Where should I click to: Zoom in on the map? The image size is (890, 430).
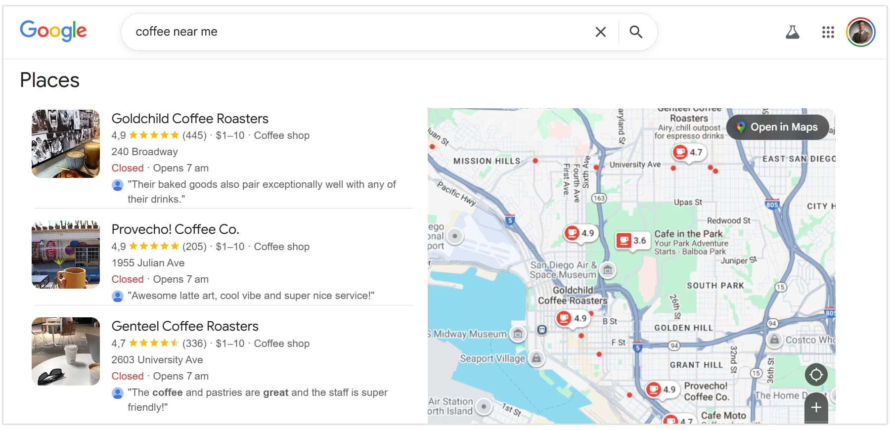pyautogui.click(x=816, y=407)
